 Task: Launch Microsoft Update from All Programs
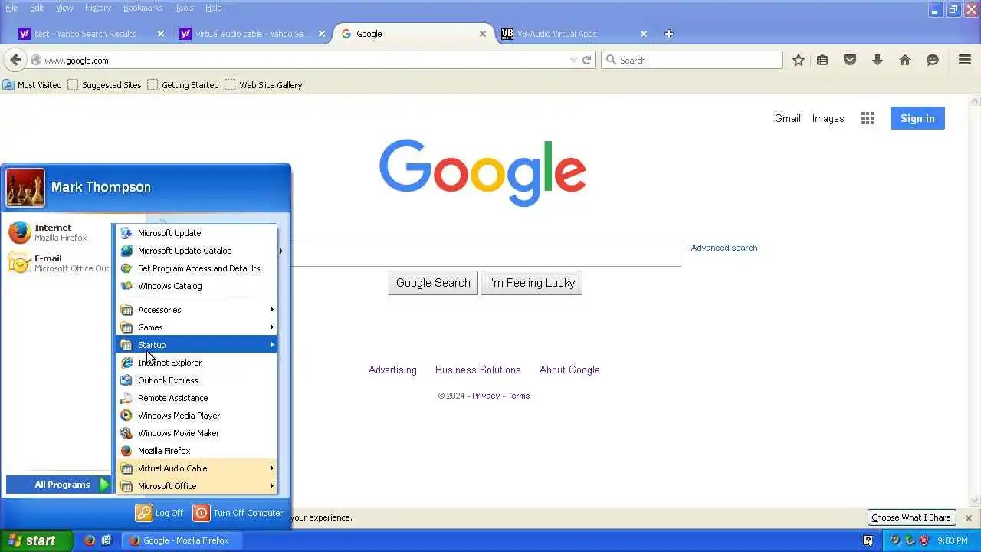196,233
